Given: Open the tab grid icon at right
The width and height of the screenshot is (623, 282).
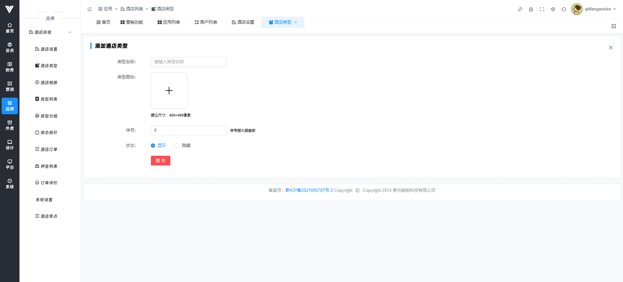Looking at the screenshot, I should (614, 26).
